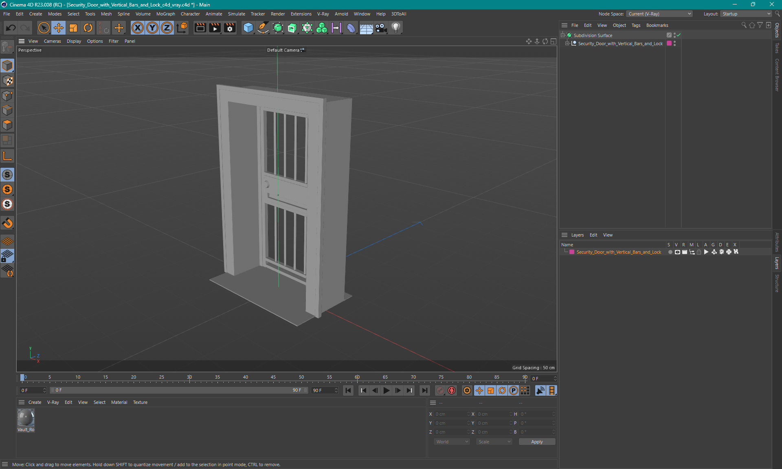Screen dimensions: 782x469
Task: Open the viewport Cameras menu
Action: click(x=52, y=41)
